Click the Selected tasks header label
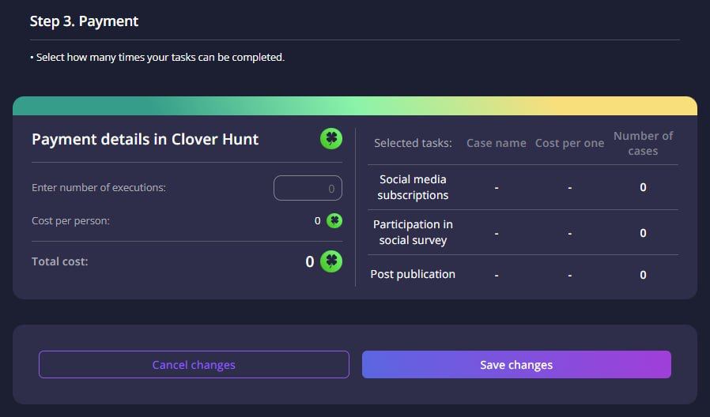The image size is (710, 417). (413, 143)
